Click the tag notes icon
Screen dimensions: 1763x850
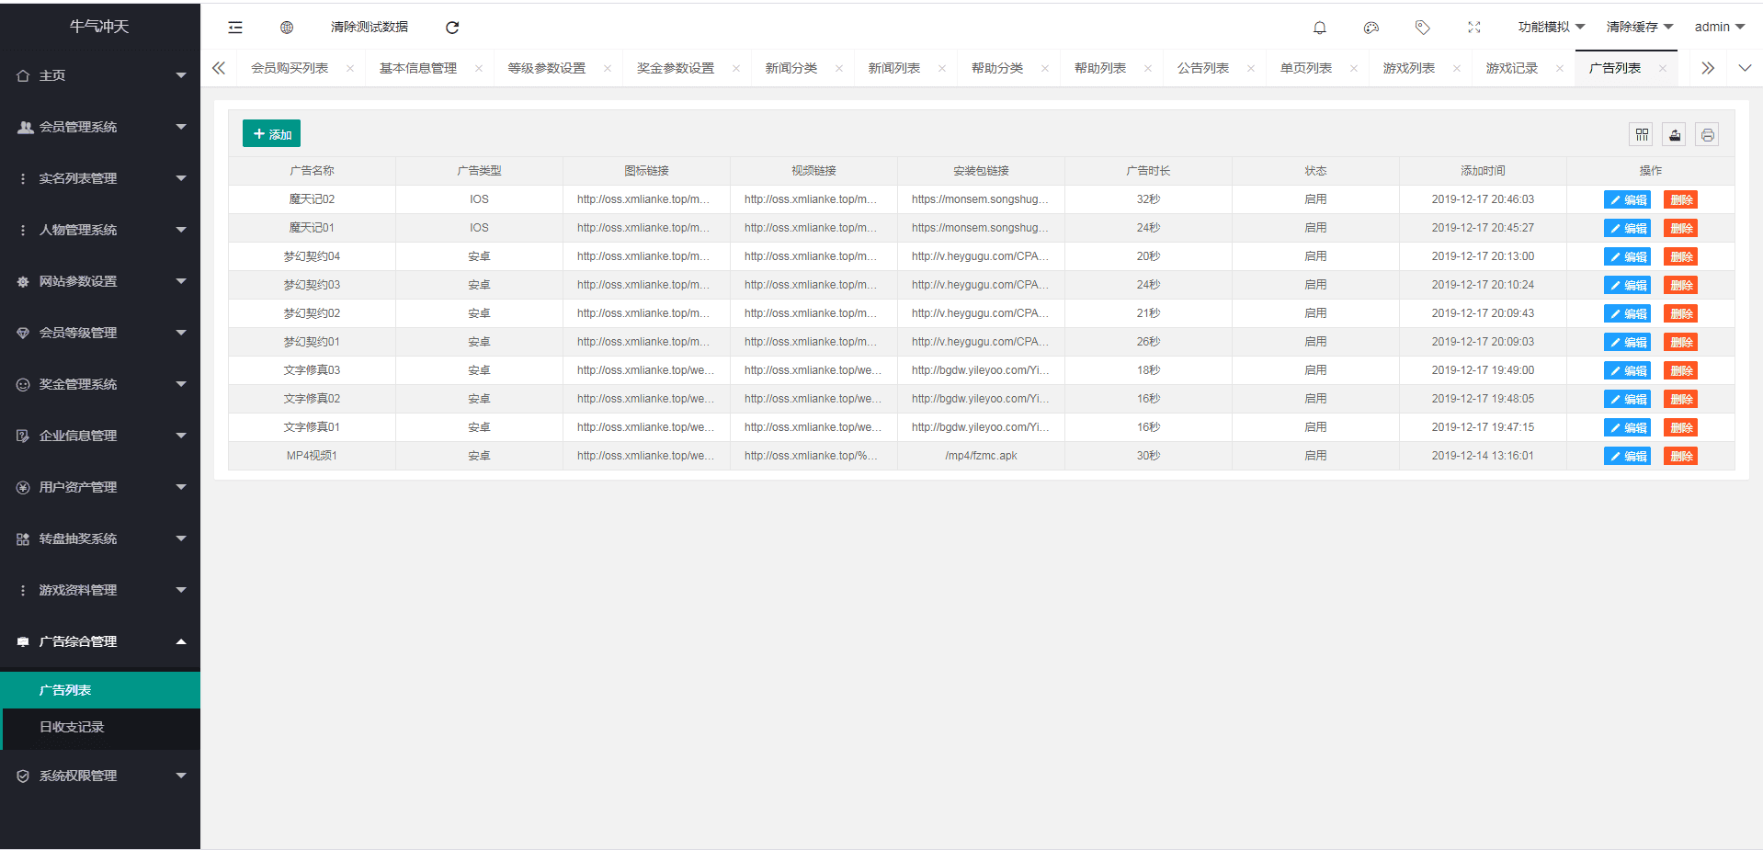[1423, 28]
